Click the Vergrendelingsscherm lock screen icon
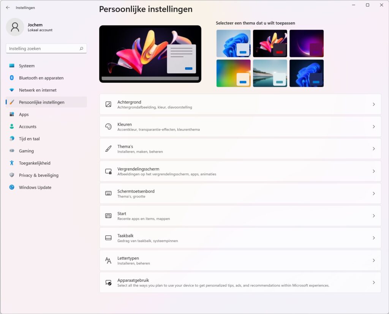 108,171
